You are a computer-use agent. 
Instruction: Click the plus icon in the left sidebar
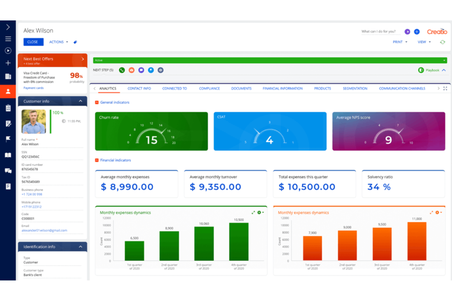(x=8, y=63)
